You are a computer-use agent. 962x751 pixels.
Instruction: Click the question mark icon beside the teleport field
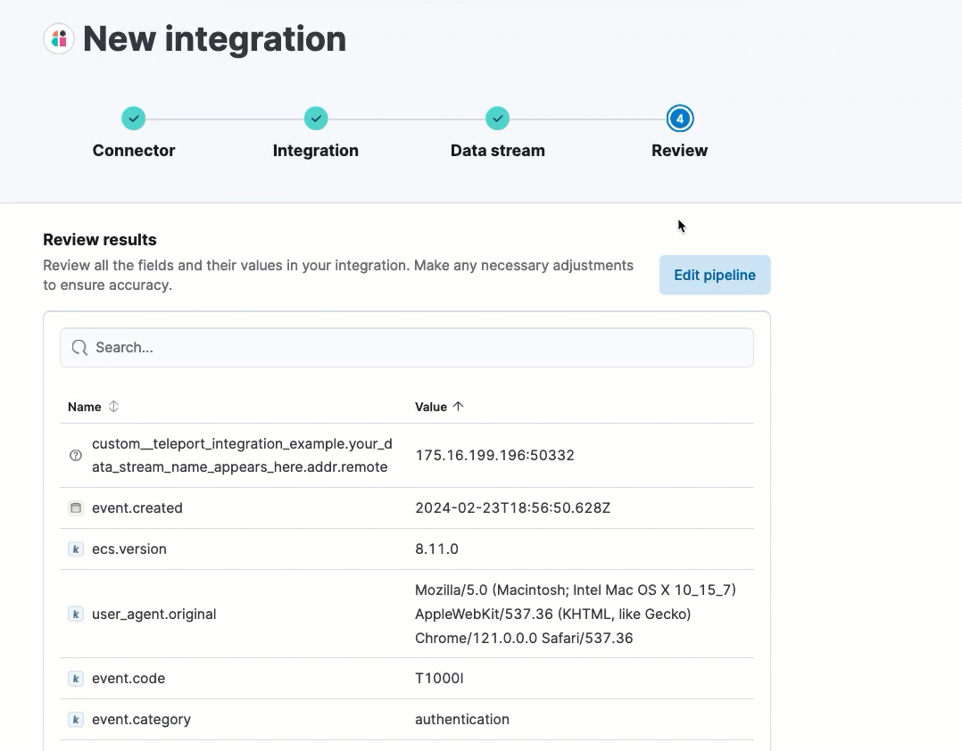click(76, 455)
